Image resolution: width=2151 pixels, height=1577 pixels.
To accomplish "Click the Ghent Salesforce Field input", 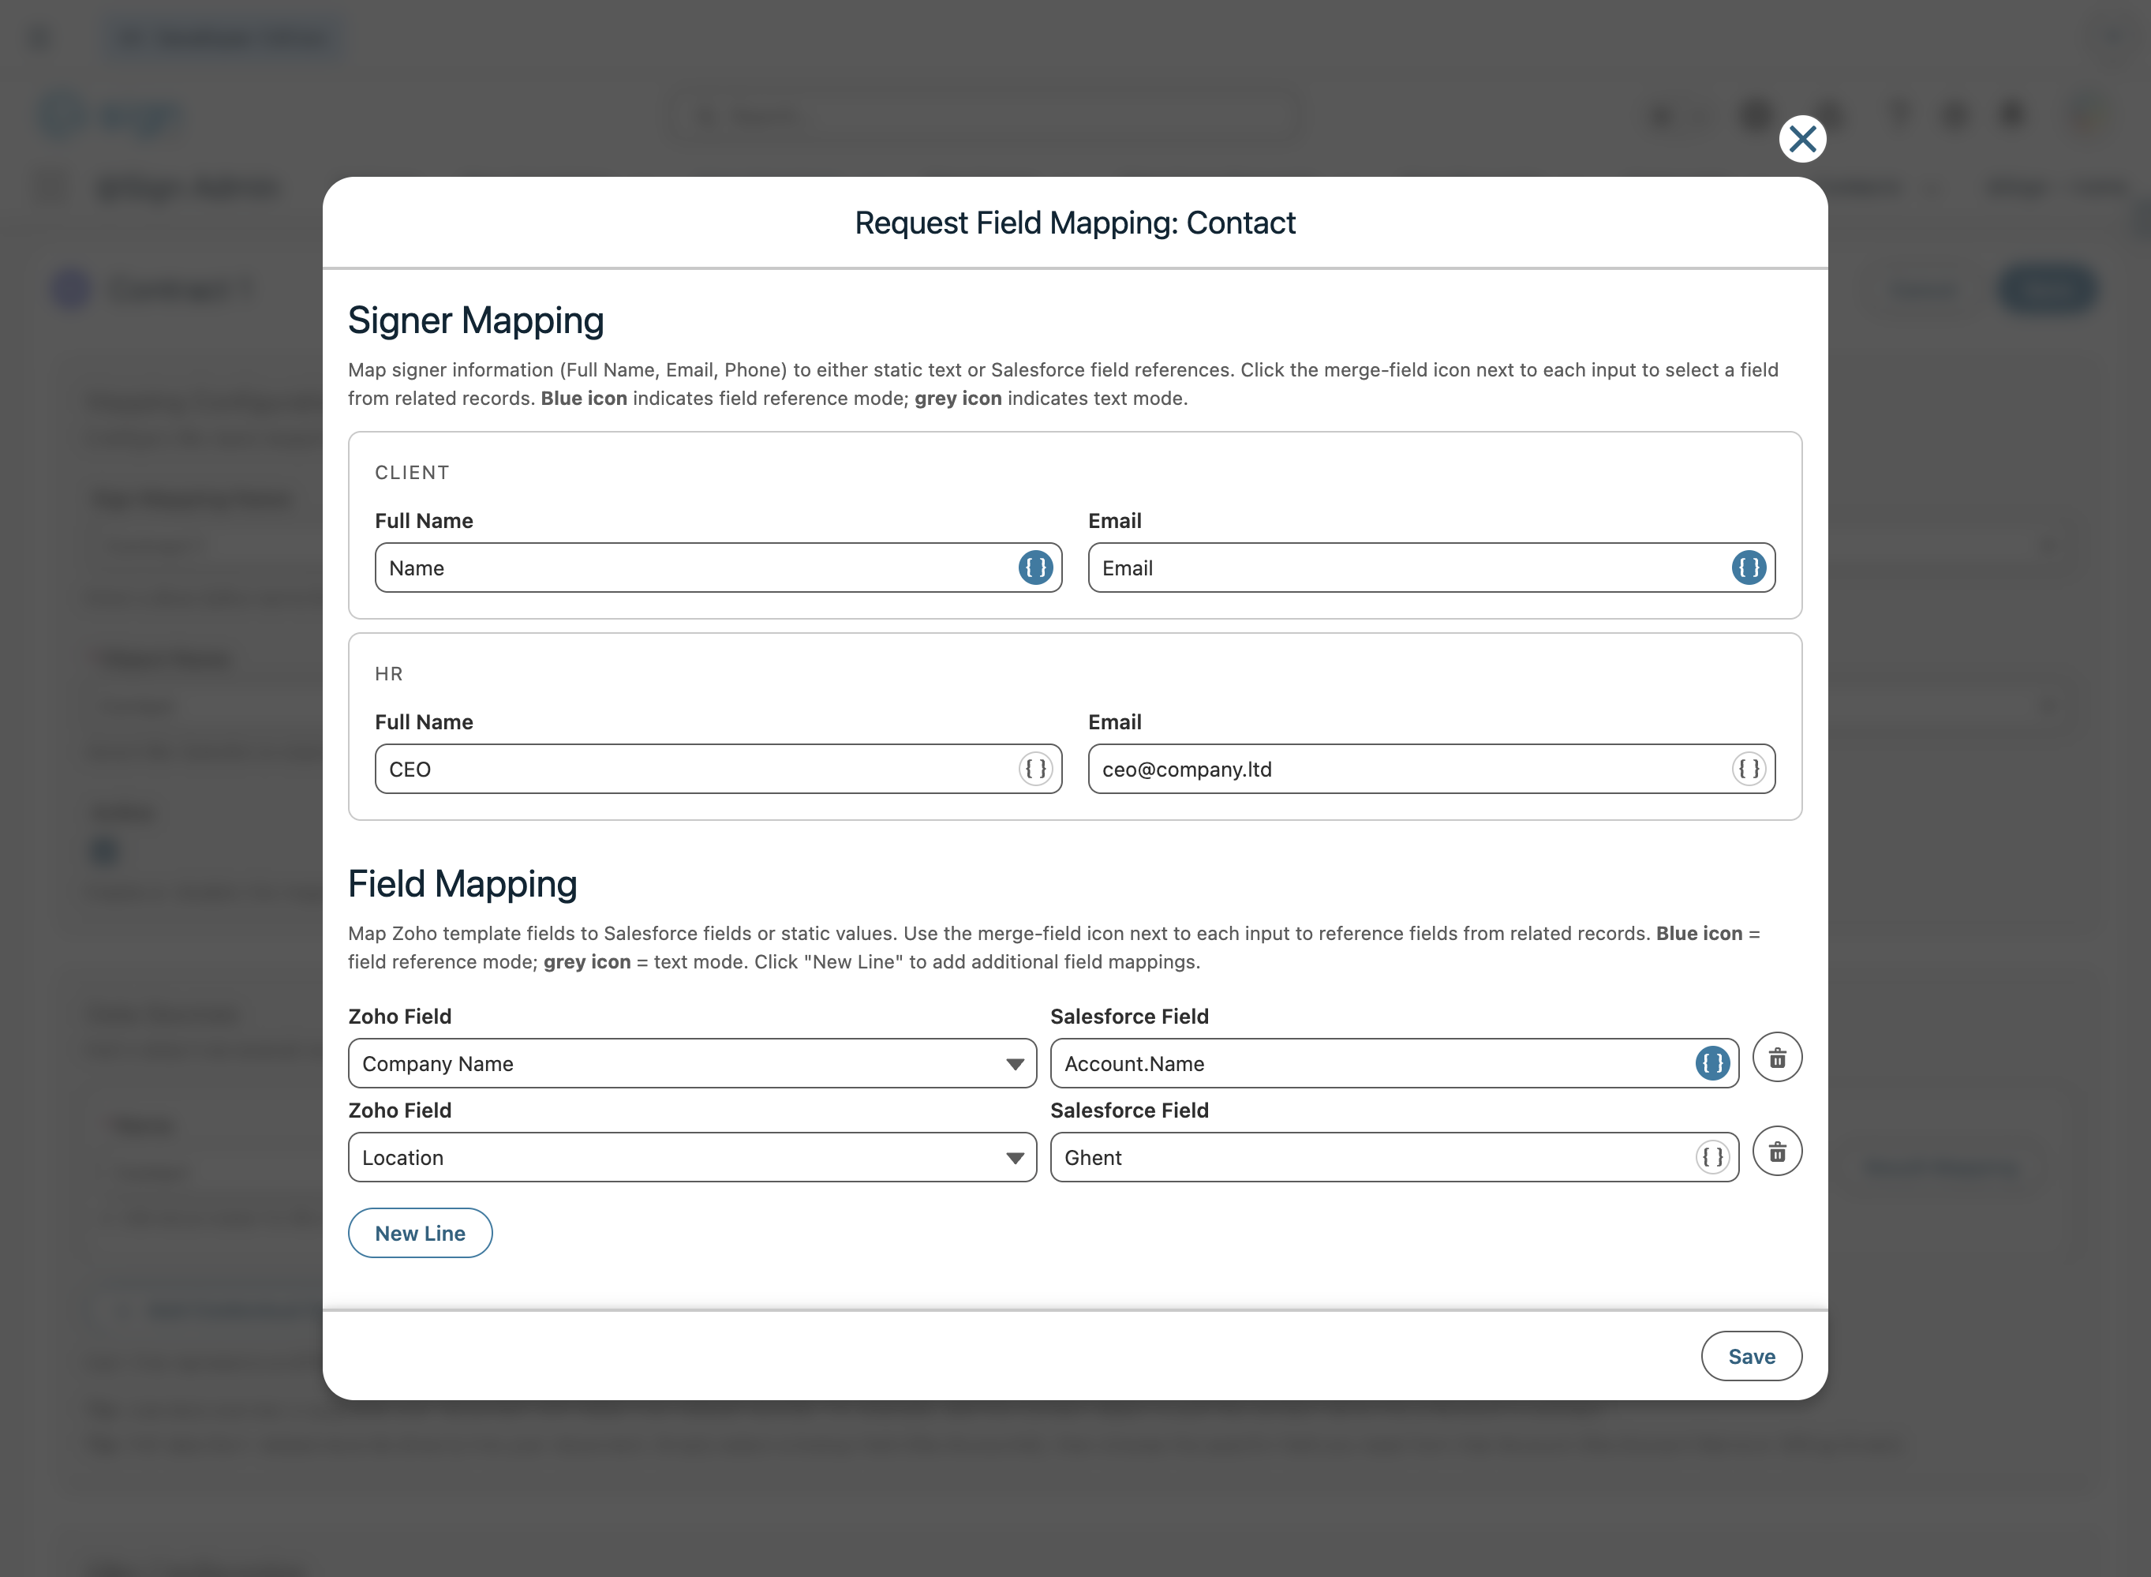I will (x=1369, y=1158).
